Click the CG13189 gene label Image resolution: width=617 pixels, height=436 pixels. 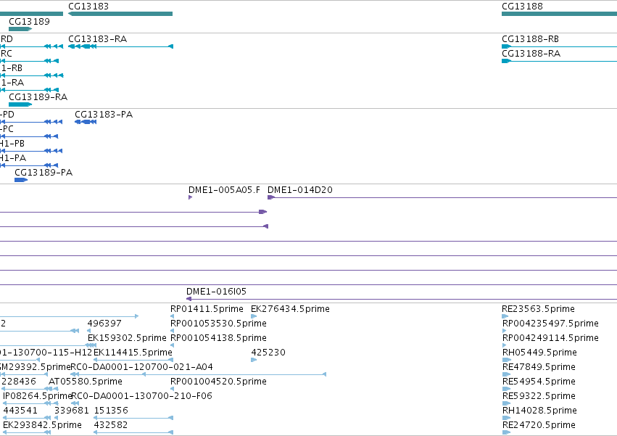(x=29, y=22)
